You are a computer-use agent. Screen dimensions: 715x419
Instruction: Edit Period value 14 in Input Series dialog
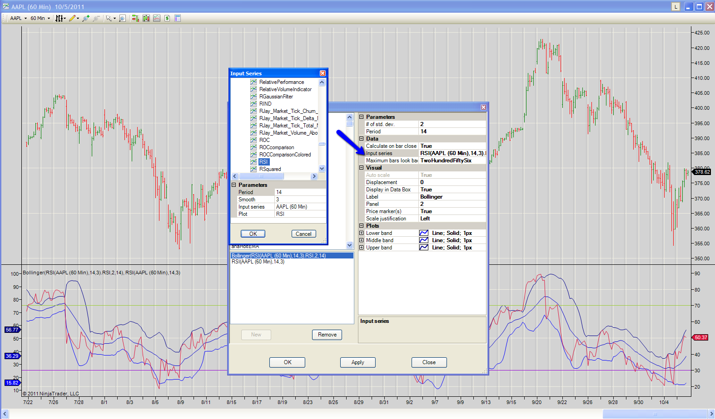300,192
